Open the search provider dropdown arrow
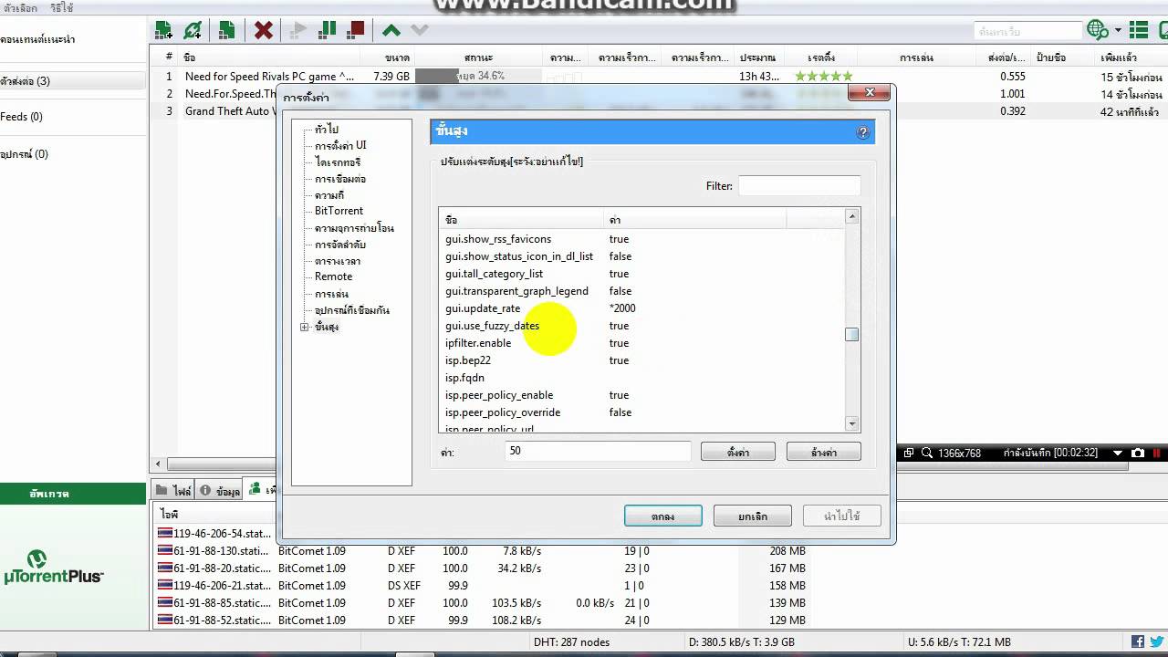The width and height of the screenshot is (1168, 657). point(1118,31)
